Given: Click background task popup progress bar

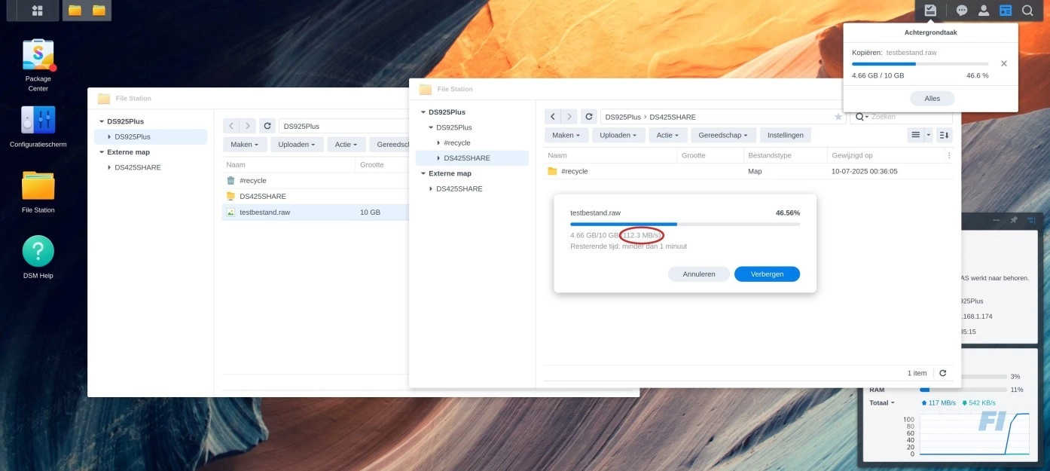Looking at the screenshot, I should pos(920,64).
